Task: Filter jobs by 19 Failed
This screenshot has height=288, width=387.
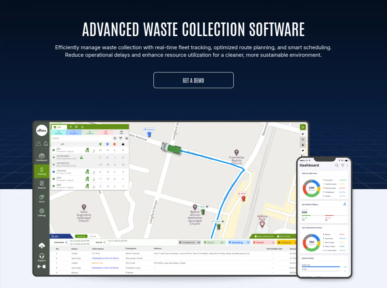Action: tap(105, 132)
